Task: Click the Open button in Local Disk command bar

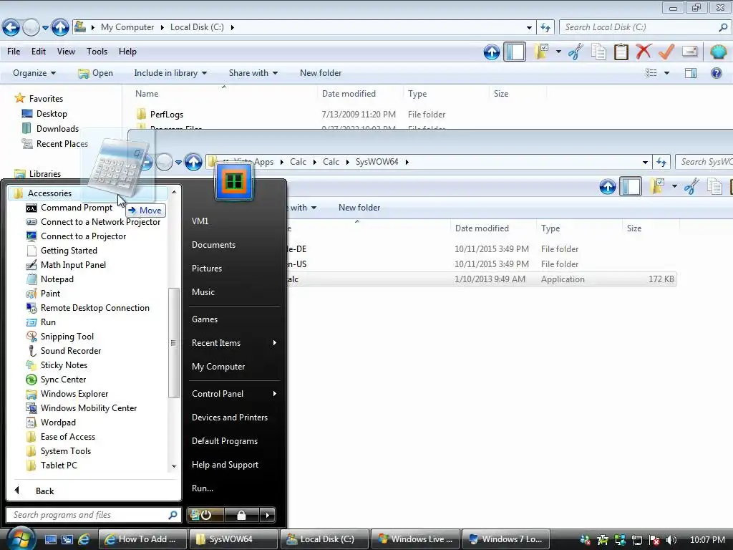Action: click(x=96, y=73)
